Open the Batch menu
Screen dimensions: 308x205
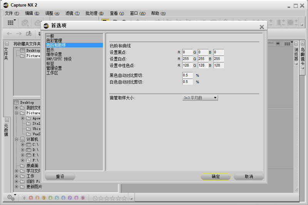click(x=94, y=13)
